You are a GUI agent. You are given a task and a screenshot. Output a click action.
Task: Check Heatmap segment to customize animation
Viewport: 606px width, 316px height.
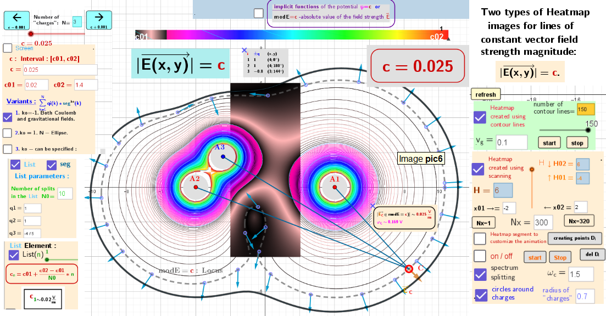click(x=480, y=239)
